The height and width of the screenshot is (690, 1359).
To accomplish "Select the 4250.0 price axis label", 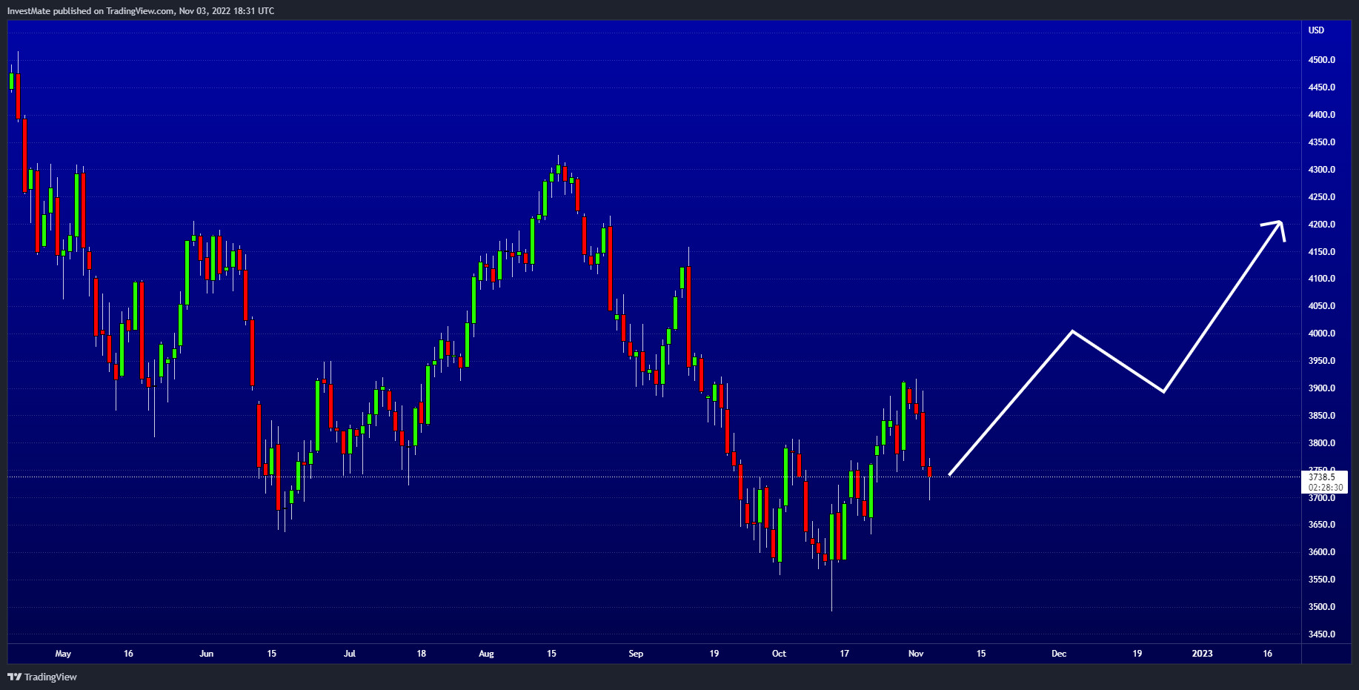I will tap(1322, 197).
